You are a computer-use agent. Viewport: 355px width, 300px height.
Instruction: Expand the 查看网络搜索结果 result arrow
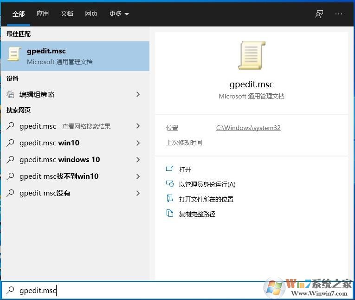tap(138, 126)
